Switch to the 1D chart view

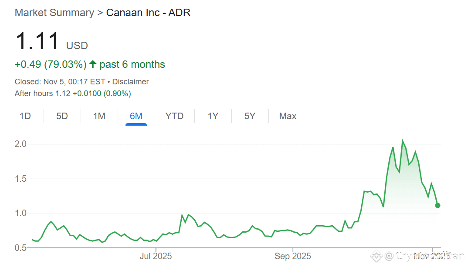pos(25,116)
